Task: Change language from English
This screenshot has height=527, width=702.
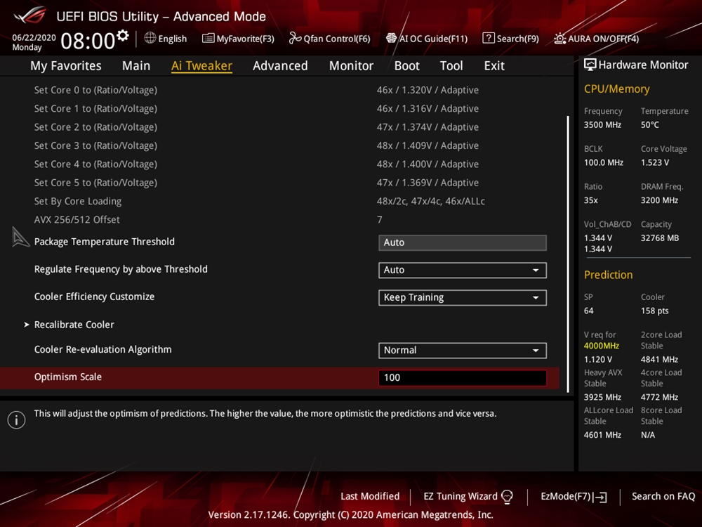Action: (x=173, y=39)
